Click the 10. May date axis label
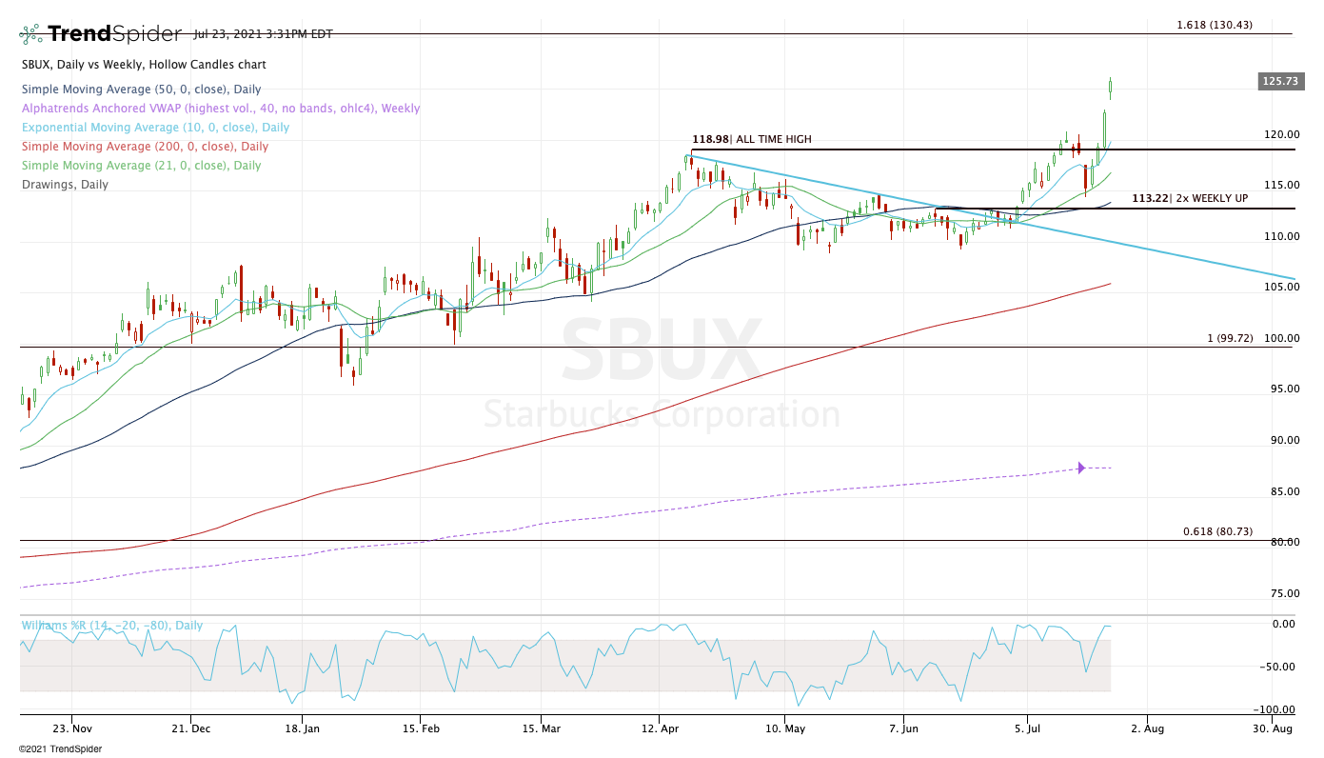The image size is (1324, 758). (784, 728)
